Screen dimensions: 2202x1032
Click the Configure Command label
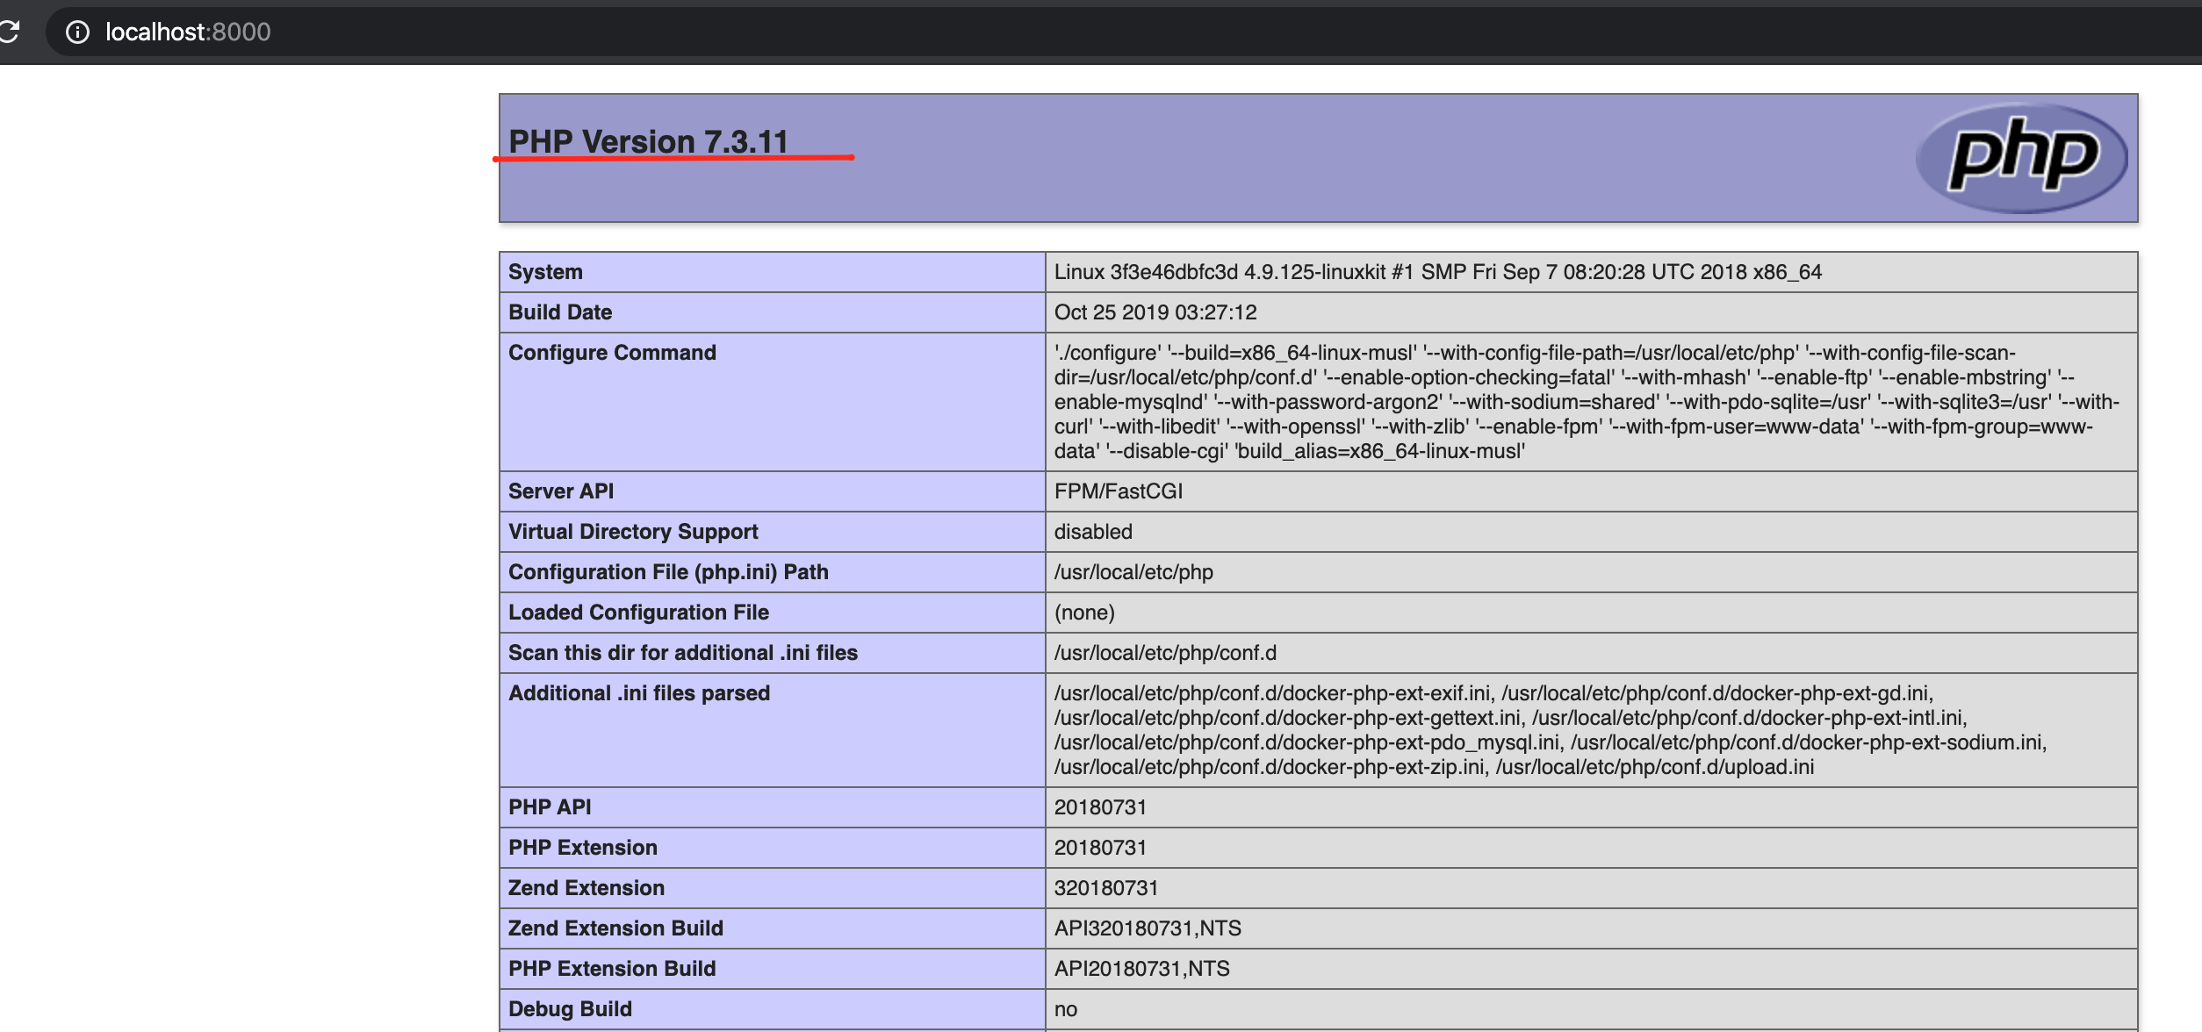(x=612, y=353)
